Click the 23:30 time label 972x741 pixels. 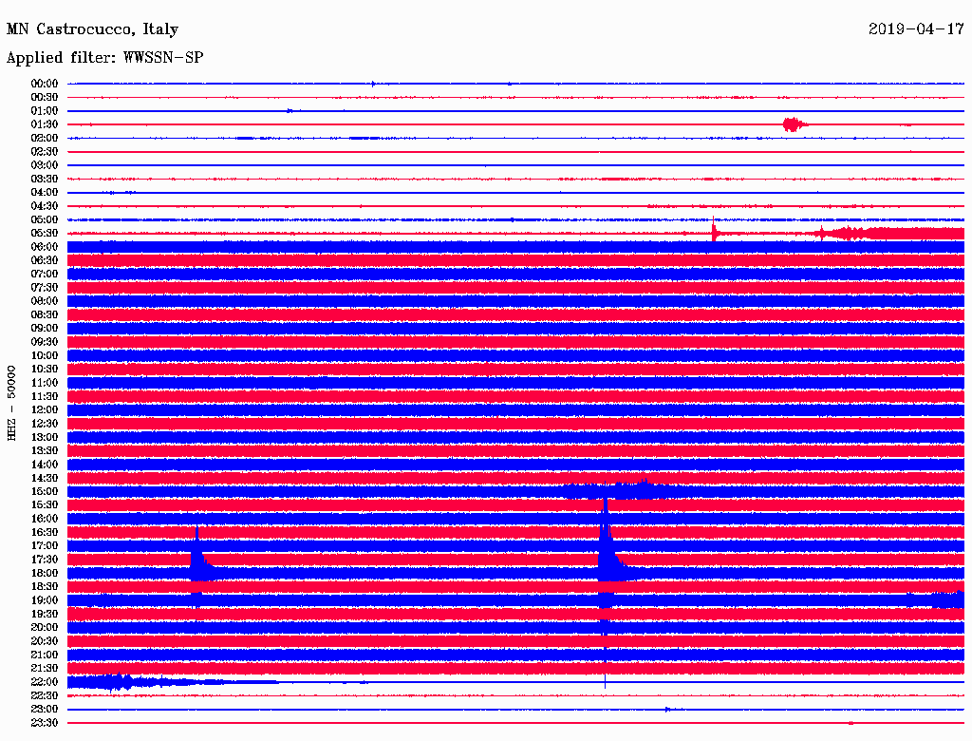45,722
